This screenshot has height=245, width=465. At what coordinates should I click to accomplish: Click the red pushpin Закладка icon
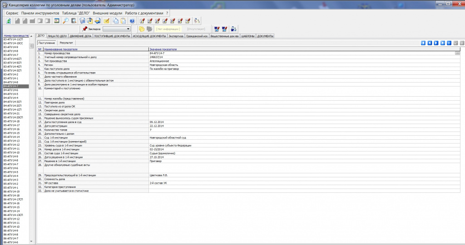click(x=85, y=29)
